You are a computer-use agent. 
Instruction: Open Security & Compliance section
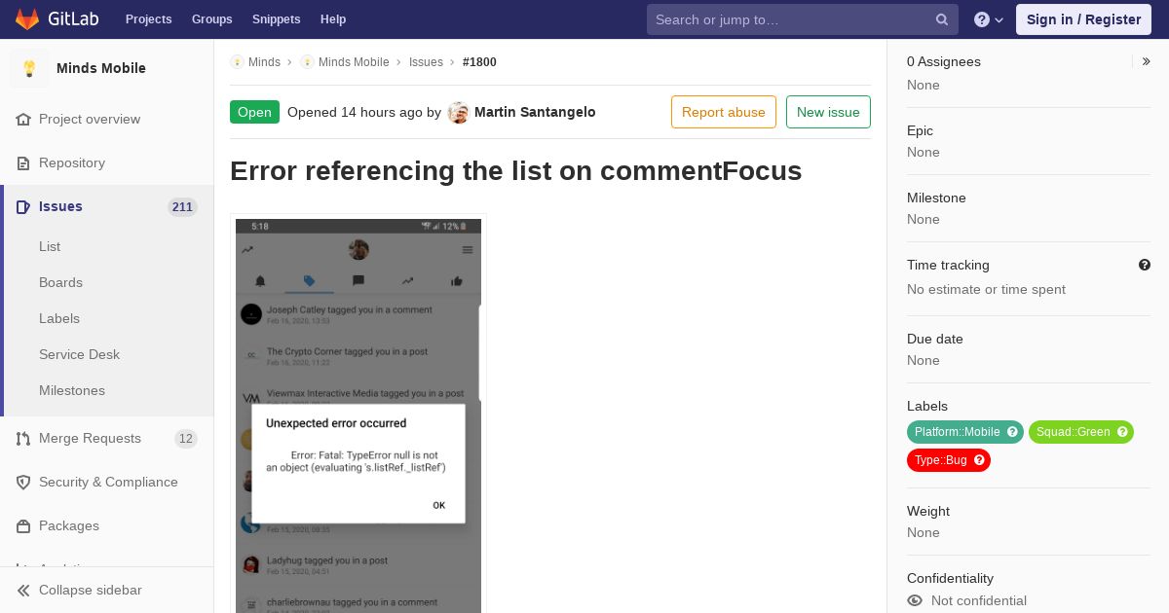pos(107,482)
